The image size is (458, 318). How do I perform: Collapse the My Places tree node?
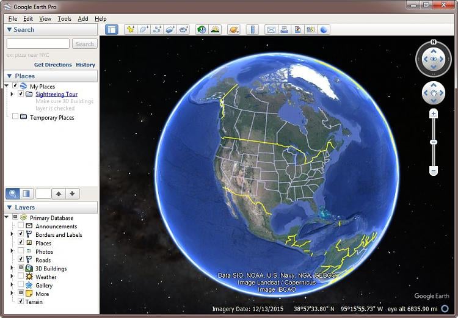pyautogui.click(x=7, y=85)
